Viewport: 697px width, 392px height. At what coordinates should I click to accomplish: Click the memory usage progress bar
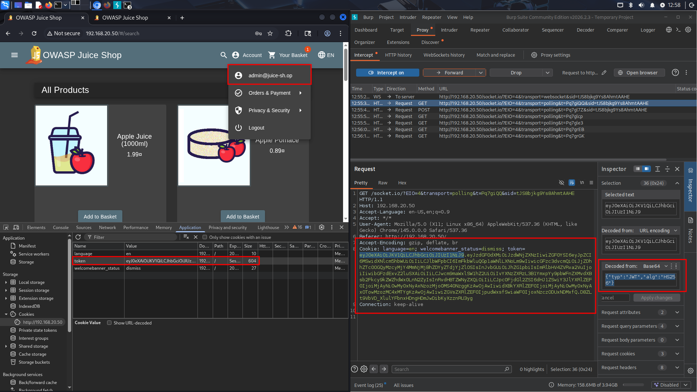click(633, 385)
